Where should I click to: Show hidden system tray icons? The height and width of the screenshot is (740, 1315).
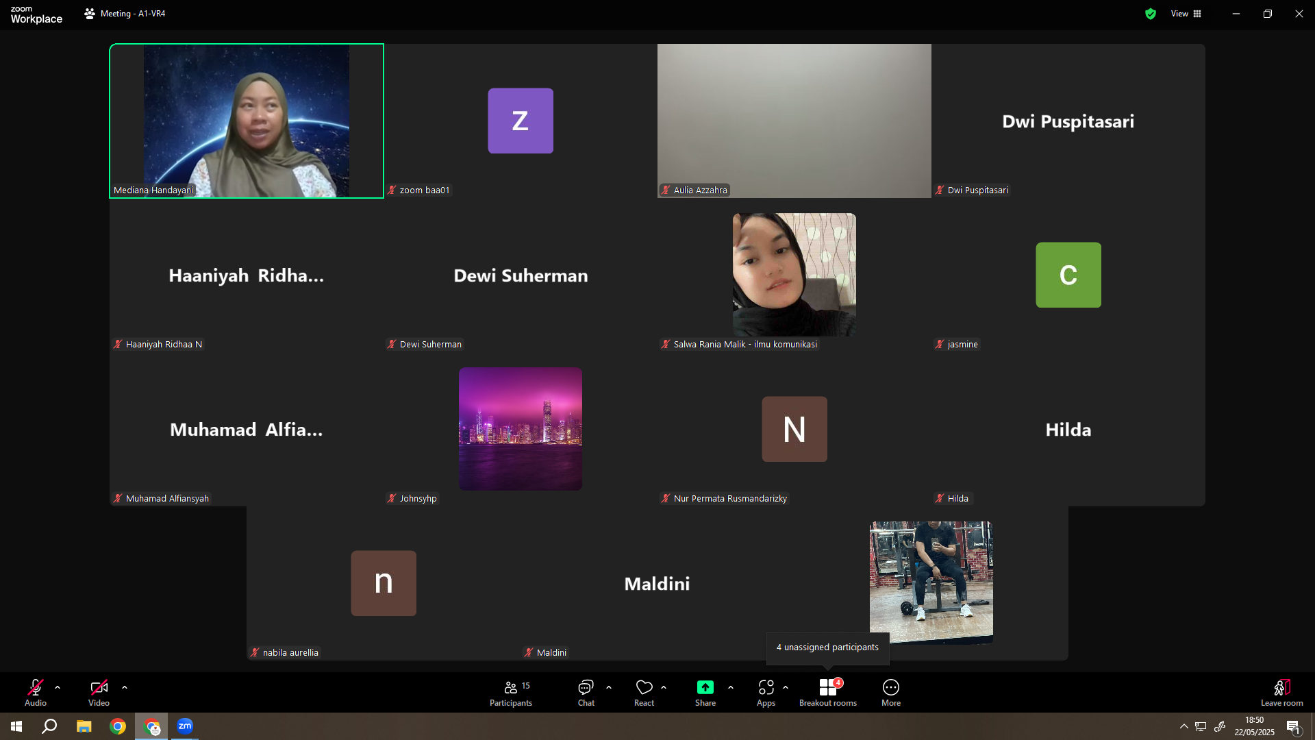[1183, 726]
